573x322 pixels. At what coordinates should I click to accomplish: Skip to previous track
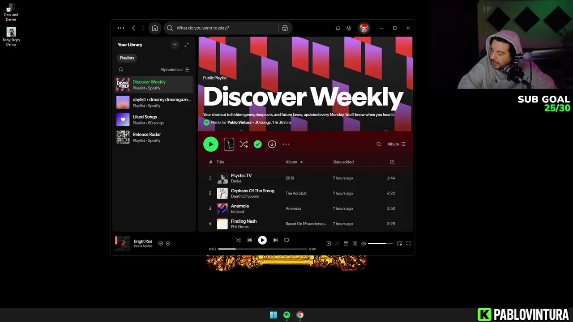249,240
